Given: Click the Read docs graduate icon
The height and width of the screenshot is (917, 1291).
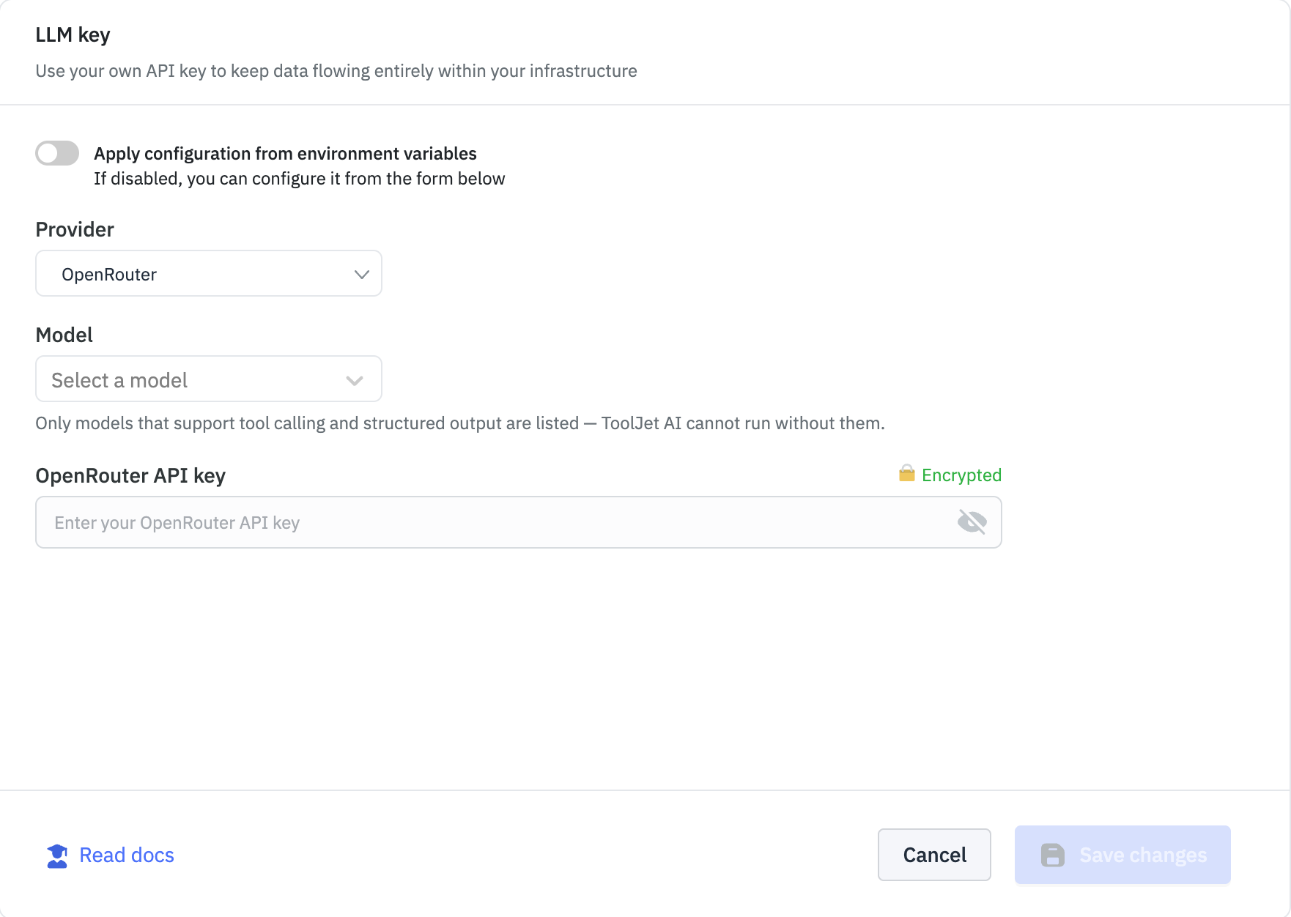Looking at the screenshot, I should coord(57,855).
